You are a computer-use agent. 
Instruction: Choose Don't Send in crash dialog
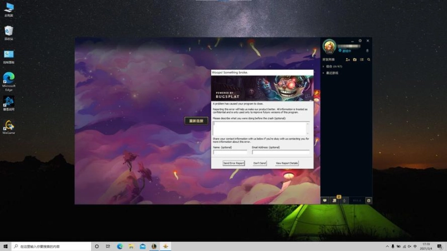(259, 163)
